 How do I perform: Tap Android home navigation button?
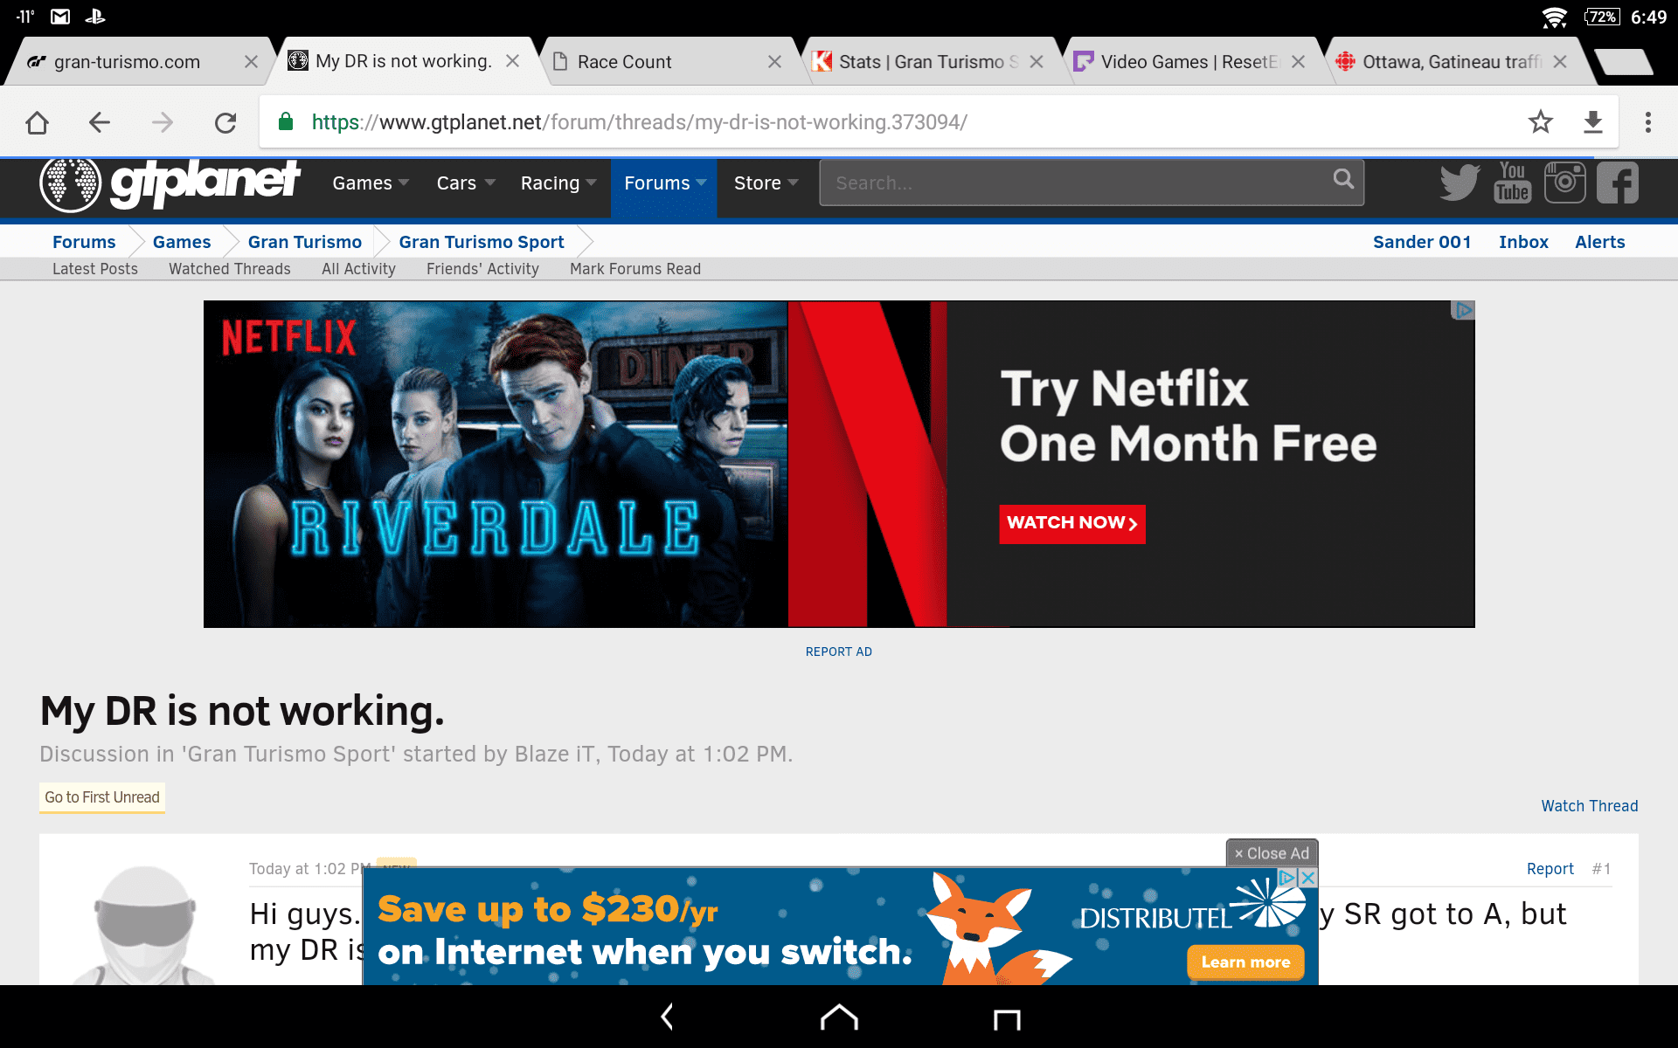[839, 1017]
